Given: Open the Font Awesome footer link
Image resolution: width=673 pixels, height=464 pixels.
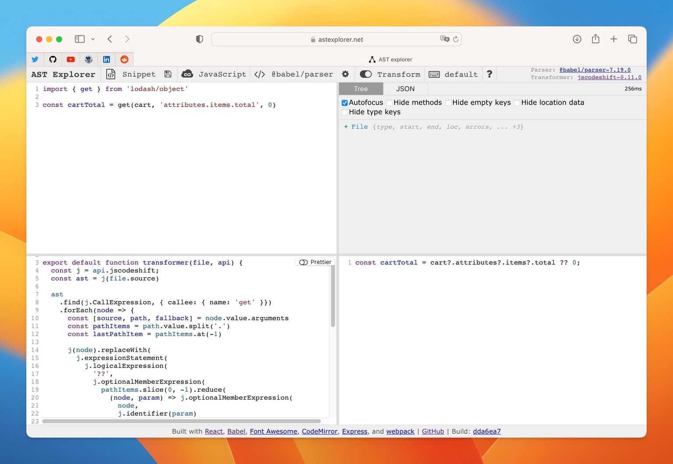Looking at the screenshot, I should 273,432.
